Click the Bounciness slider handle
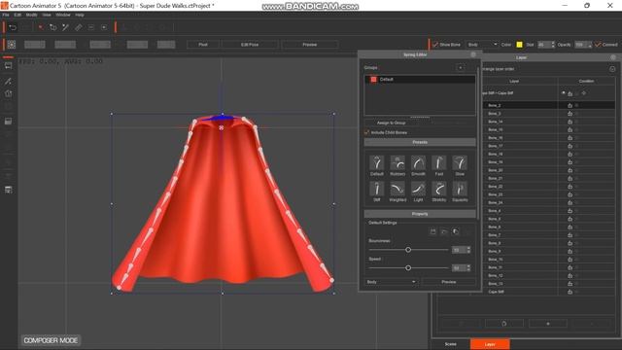The height and width of the screenshot is (350, 622). (408, 250)
